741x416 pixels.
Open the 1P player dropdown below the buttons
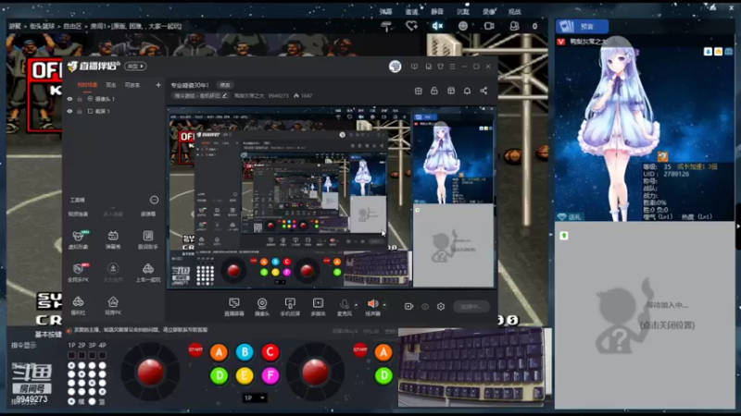click(x=254, y=398)
